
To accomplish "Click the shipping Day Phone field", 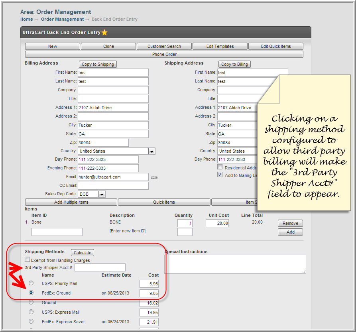I will [238, 159].
